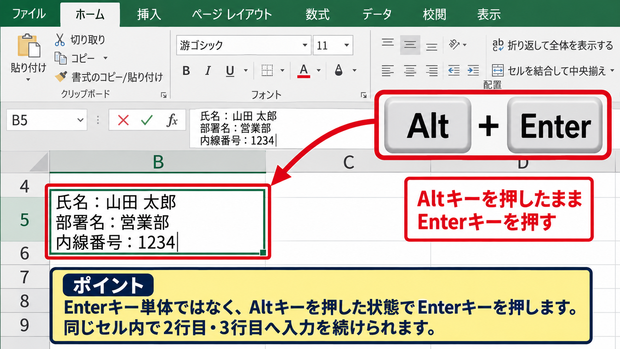
Task: Align text to middle vertically
Action: tap(410, 45)
